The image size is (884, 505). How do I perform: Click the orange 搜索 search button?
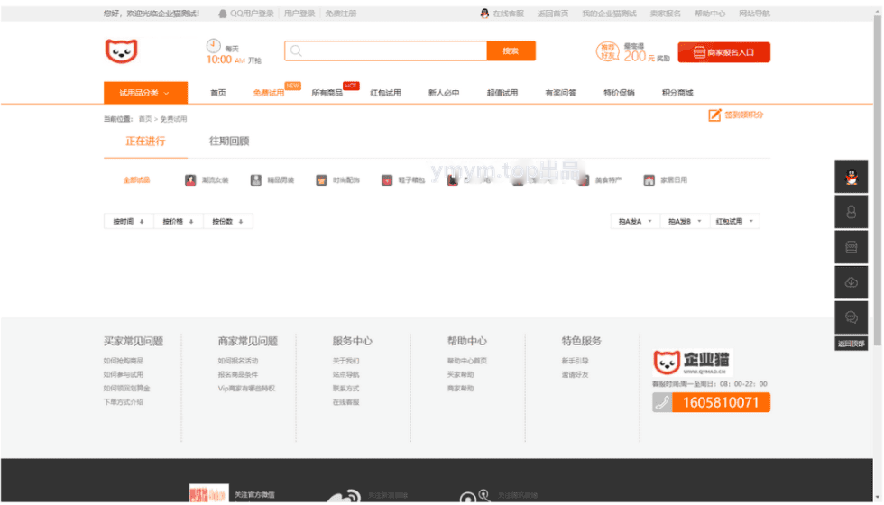coord(511,51)
